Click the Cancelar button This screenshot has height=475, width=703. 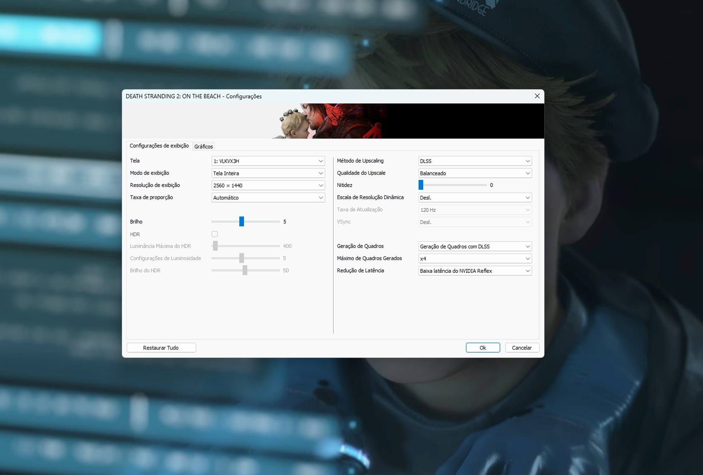coord(522,348)
